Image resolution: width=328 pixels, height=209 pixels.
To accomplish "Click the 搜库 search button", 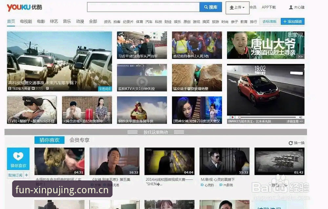I will pos(211,7).
